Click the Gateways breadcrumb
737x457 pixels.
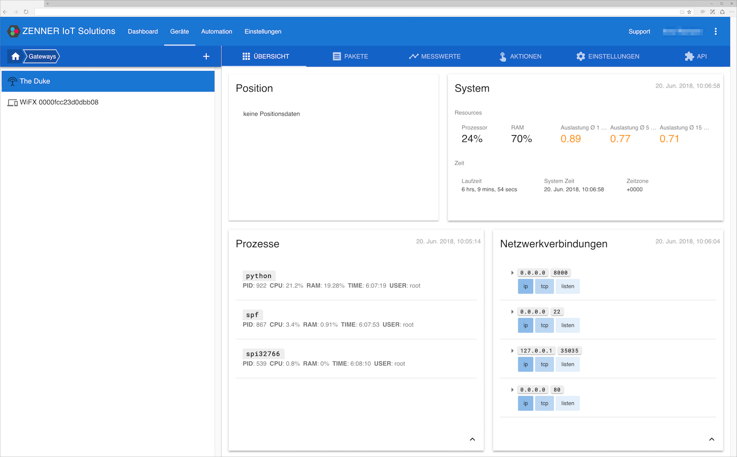click(42, 56)
